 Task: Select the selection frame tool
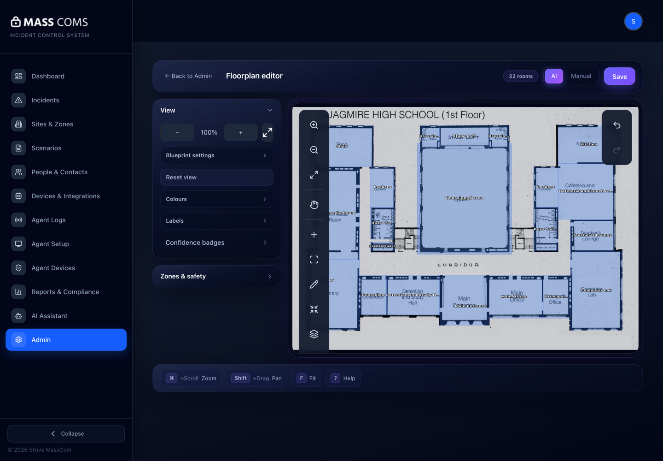click(314, 260)
